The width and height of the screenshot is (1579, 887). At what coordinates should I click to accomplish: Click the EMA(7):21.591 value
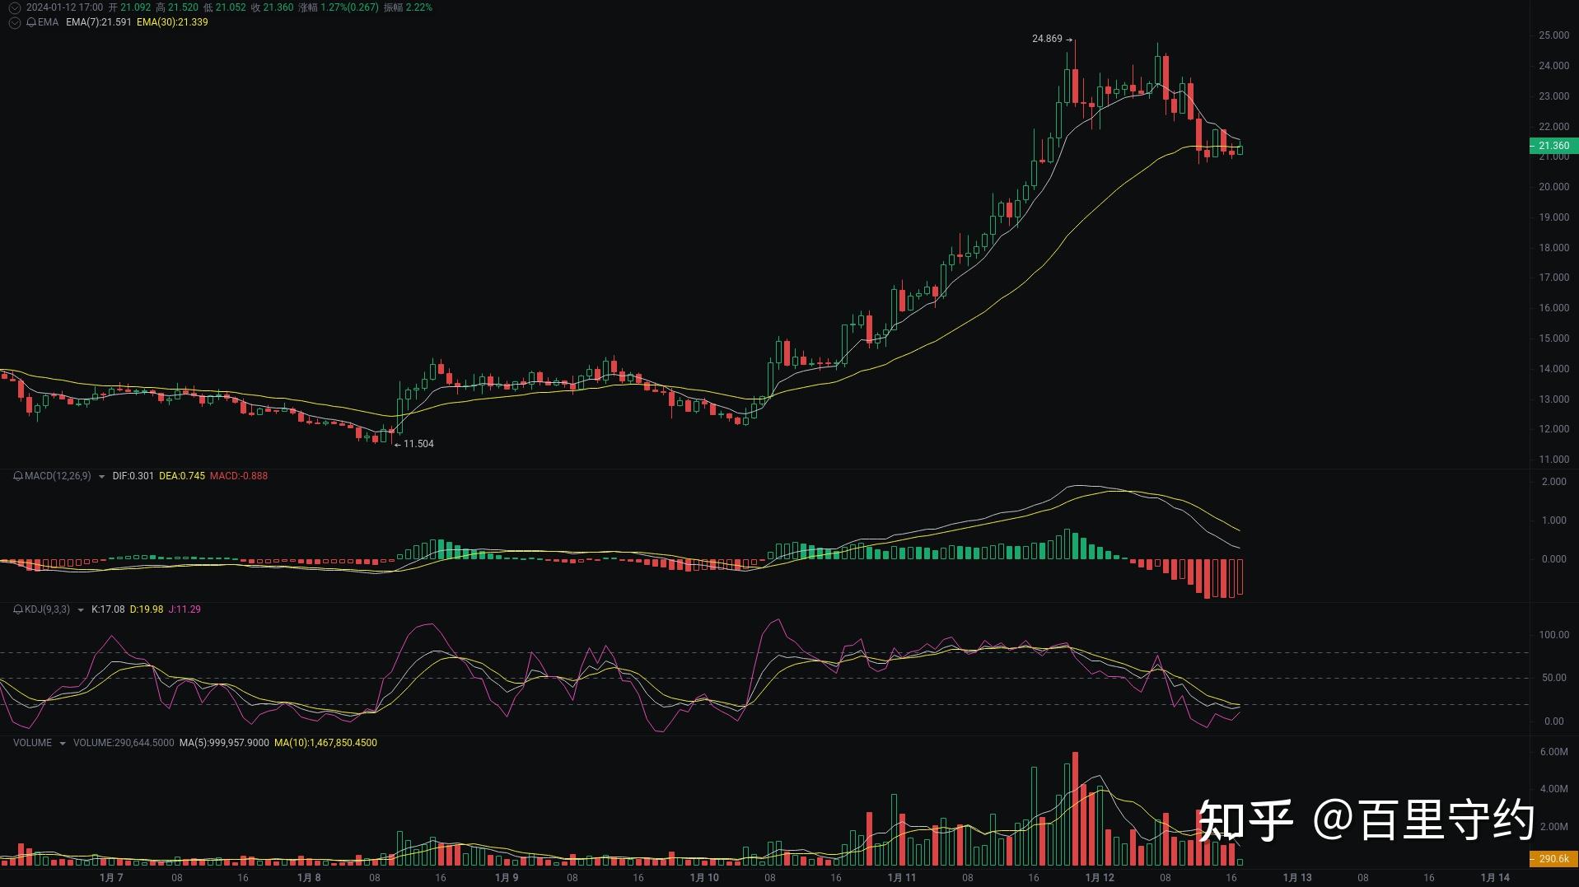(x=99, y=22)
